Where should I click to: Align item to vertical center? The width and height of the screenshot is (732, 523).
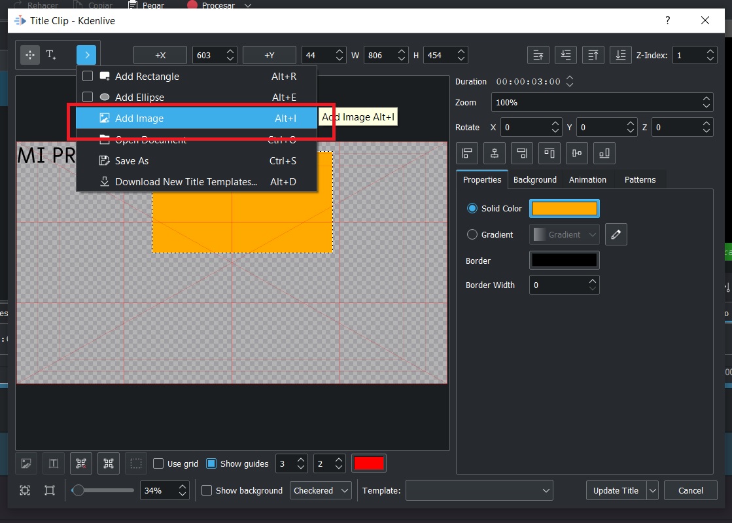[577, 153]
